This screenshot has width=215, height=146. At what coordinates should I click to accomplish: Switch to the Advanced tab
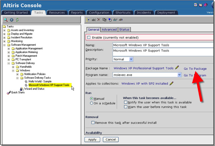pos(109,30)
